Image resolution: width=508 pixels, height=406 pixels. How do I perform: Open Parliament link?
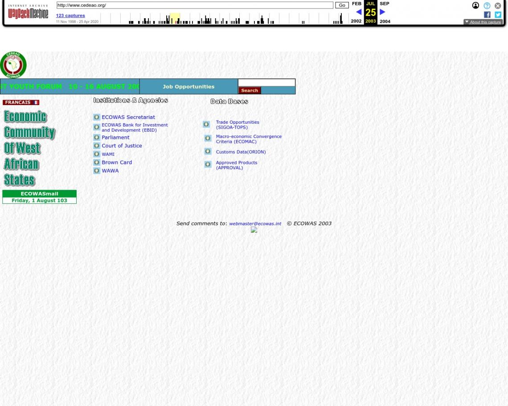click(115, 137)
